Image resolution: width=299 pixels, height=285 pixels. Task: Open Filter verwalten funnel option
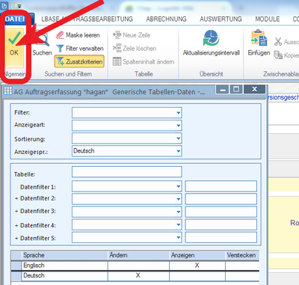(80, 49)
